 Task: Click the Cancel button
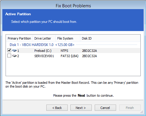105,108
